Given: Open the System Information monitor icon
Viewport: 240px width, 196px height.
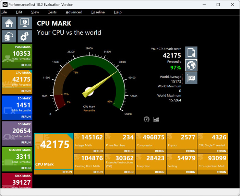Looking at the screenshot, I should [25, 23].
